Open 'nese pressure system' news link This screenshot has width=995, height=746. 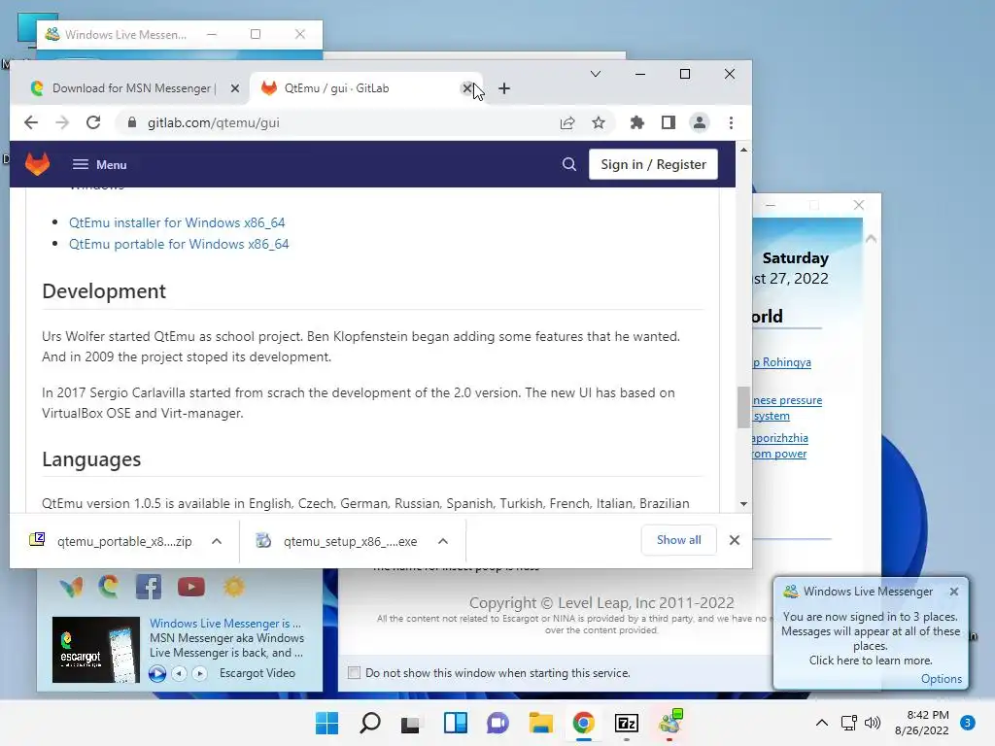(787, 408)
